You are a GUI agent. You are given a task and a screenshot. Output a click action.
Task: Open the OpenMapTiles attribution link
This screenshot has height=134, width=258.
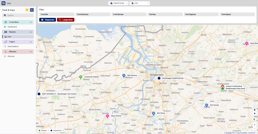[x=230, y=133]
